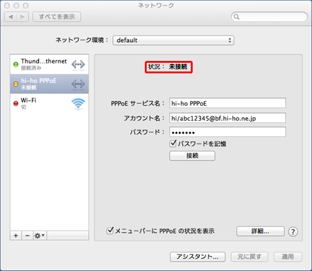Click the Thunderbolt Ethernet connection icon

78,65
